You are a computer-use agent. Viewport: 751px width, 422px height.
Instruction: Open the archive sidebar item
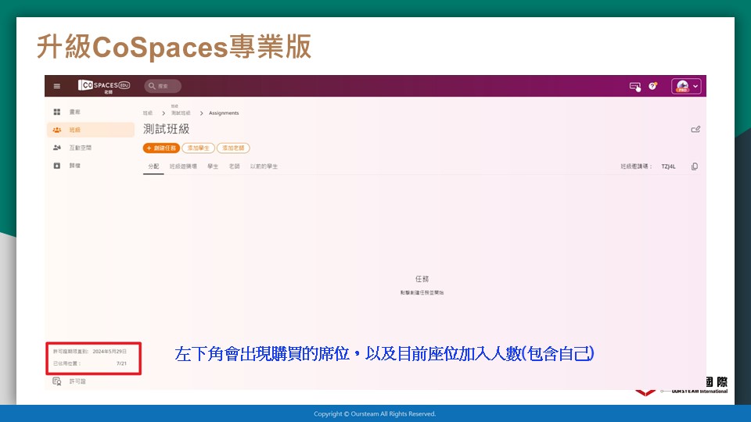[90, 166]
